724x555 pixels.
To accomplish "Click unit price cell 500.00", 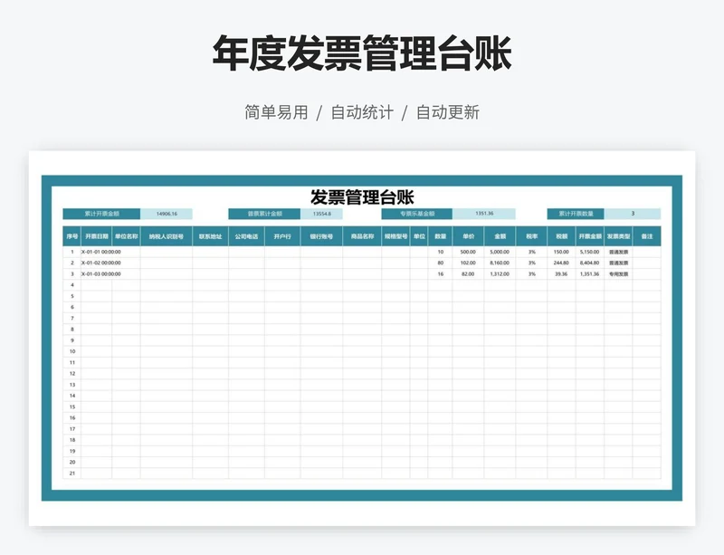I will [x=468, y=252].
